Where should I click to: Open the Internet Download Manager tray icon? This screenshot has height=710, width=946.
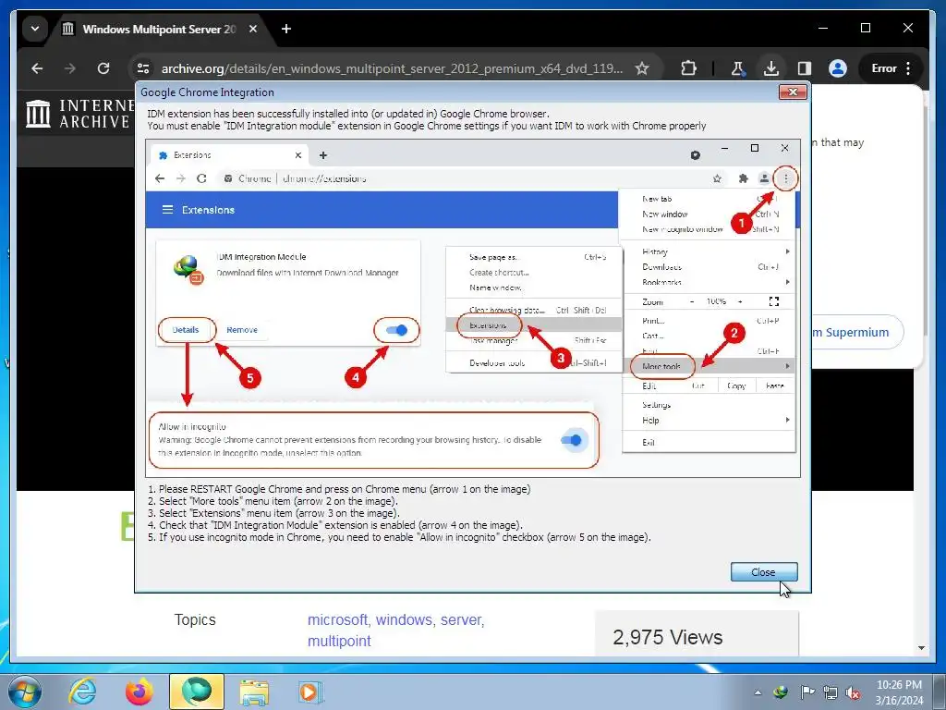point(782,692)
